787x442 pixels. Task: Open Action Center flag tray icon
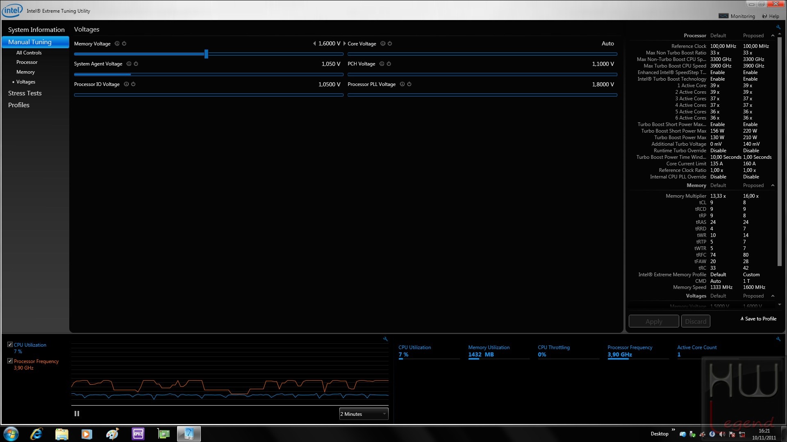click(x=732, y=434)
